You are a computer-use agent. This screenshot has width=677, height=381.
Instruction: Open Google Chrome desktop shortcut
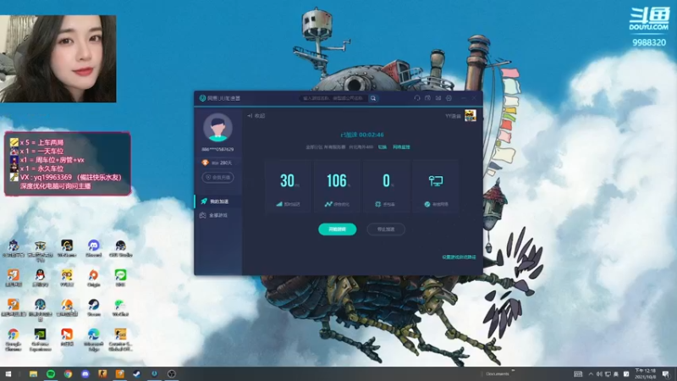[x=14, y=340]
